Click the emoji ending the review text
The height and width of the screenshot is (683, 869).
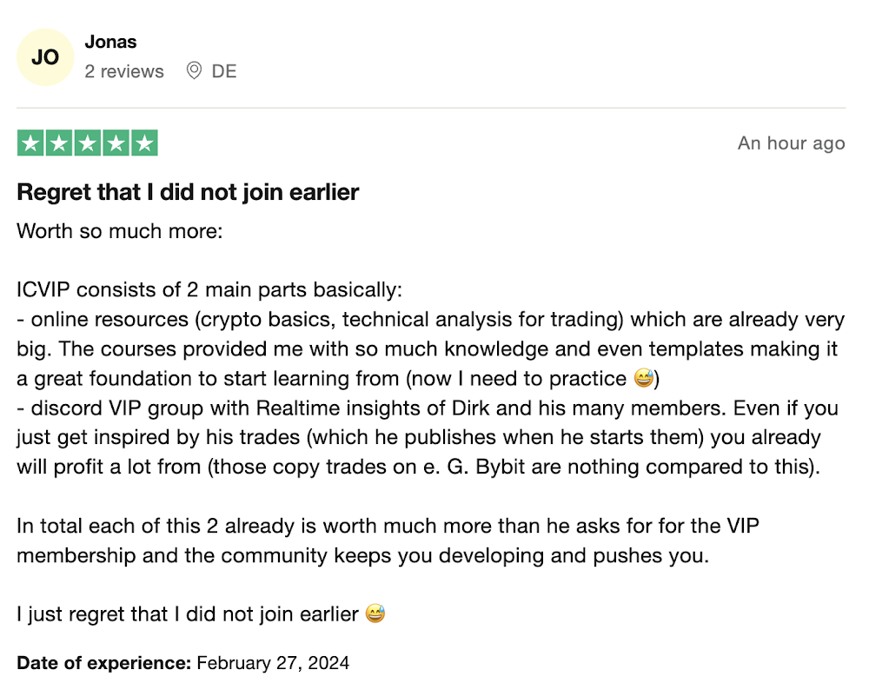click(x=375, y=614)
